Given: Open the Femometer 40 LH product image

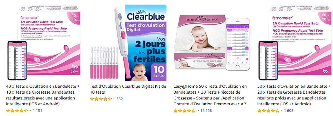Looking at the screenshot, I should click(x=43, y=43).
